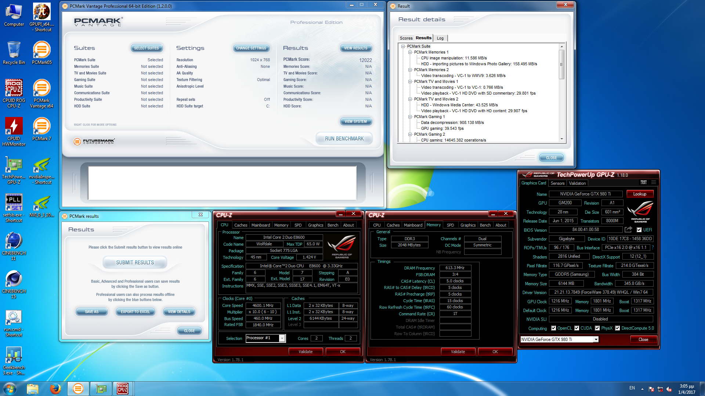Switch to ROG CPU-Z taskbar button

[123, 389]
